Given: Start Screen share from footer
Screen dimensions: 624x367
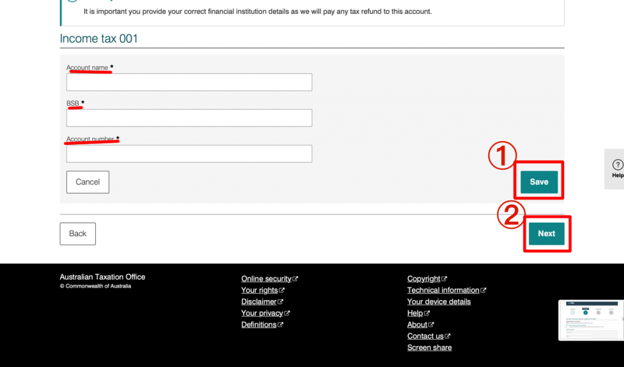Looking at the screenshot, I should click(430, 348).
